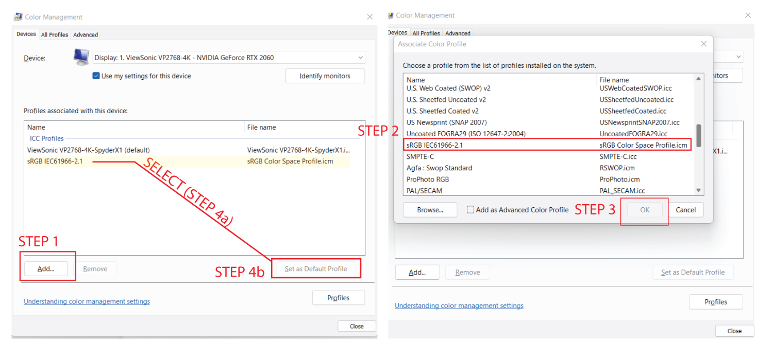
Task: Check 'Add as Advanced Color Profile'
Action: coord(469,210)
